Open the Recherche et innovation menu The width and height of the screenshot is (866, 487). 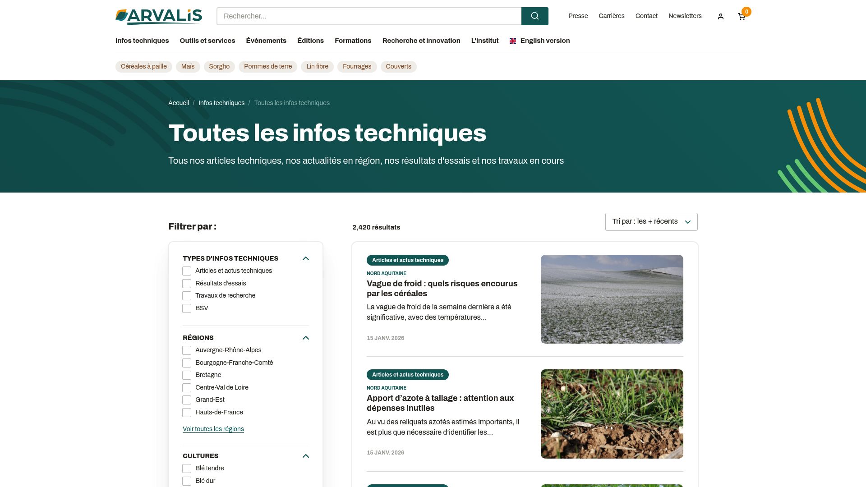pos(421,41)
